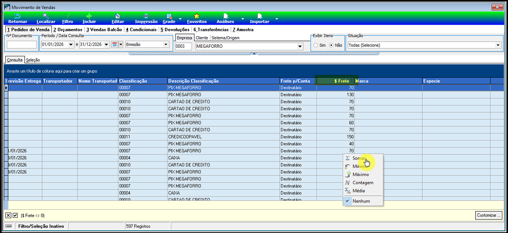Switch to the 5 Devoluções tab

click(175, 30)
